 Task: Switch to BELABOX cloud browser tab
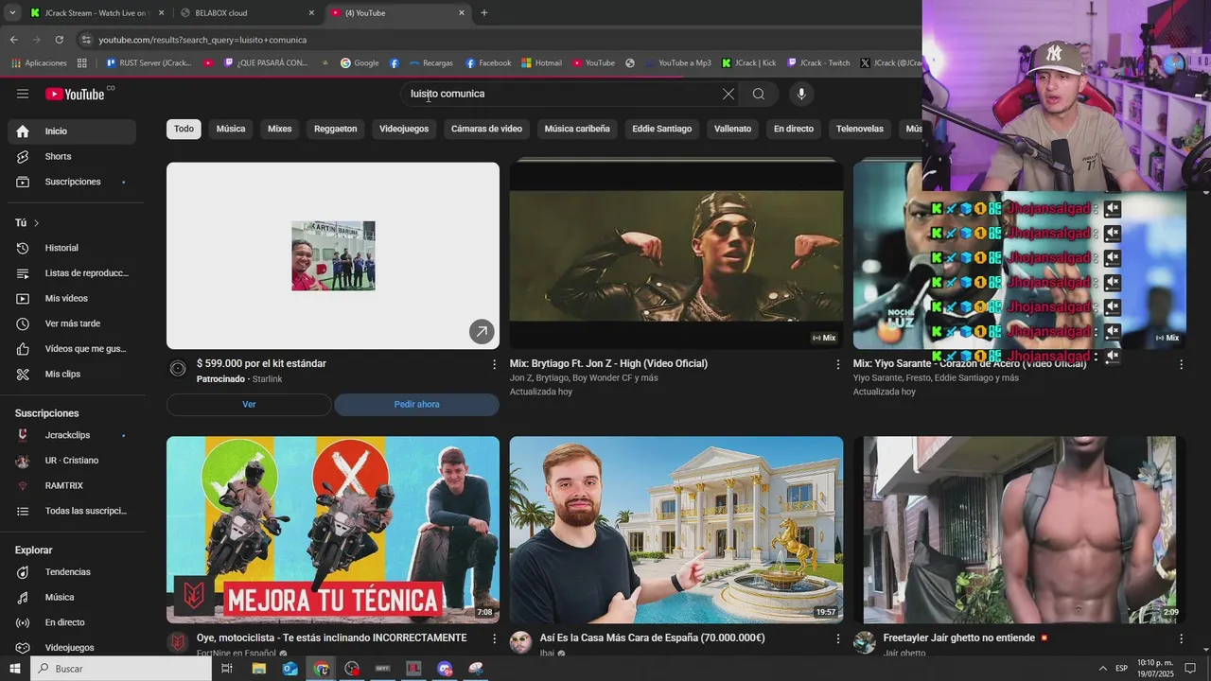pos(246,13)
